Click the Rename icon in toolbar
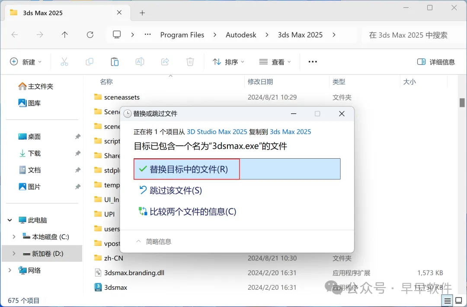This screenshot has height=307, width=467. coord(140,62)
